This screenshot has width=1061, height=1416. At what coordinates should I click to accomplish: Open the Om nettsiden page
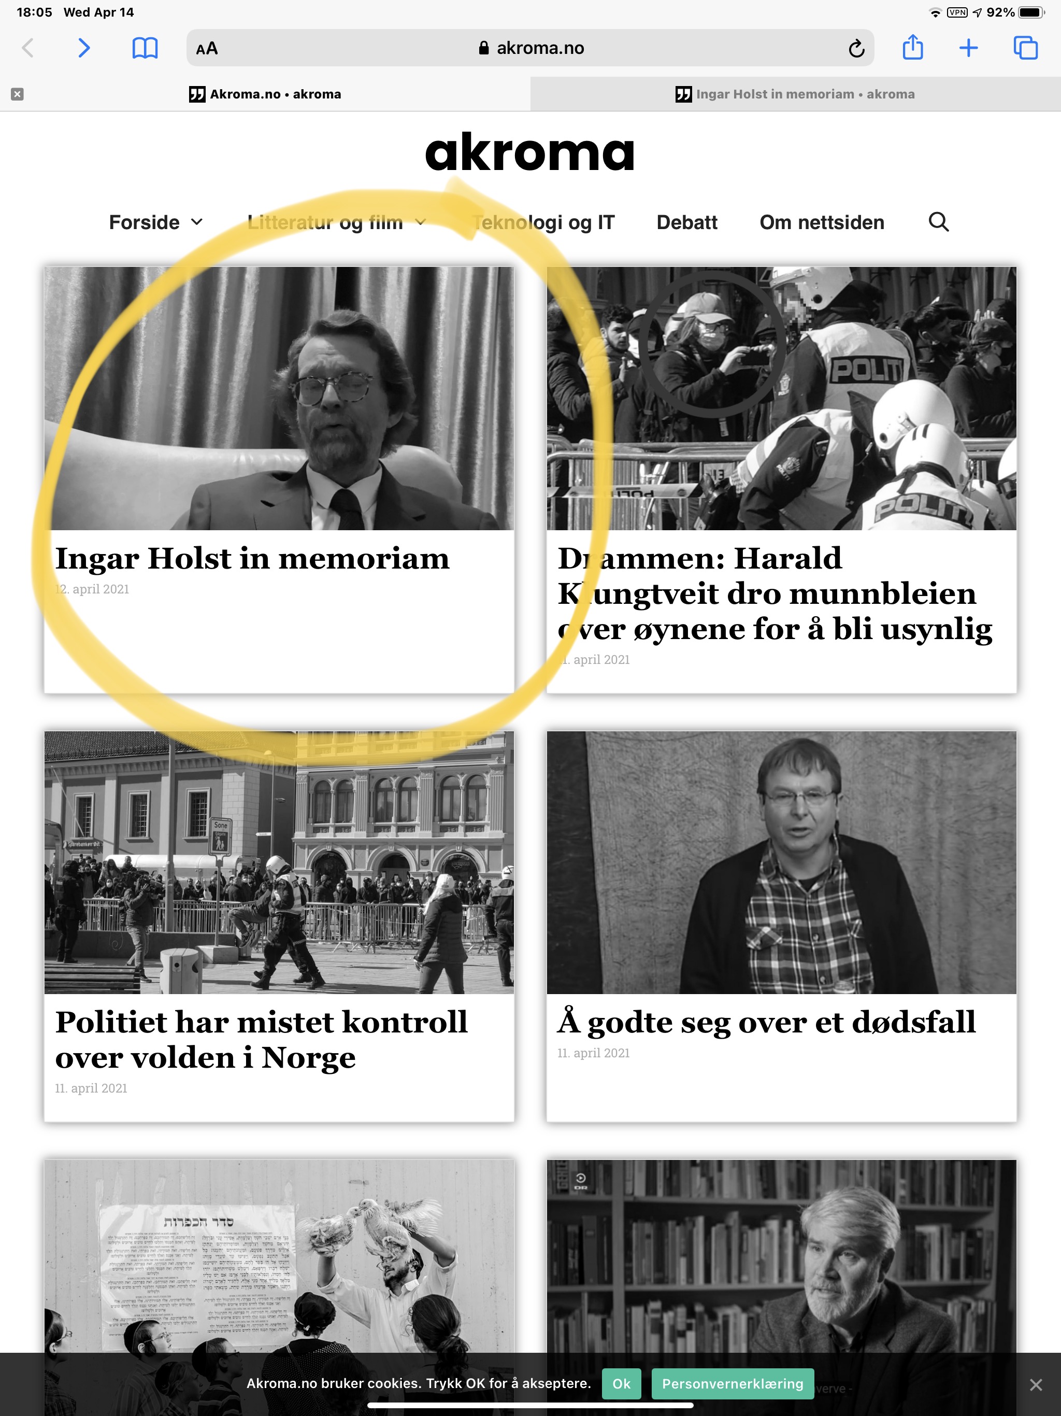coord(822,222)
